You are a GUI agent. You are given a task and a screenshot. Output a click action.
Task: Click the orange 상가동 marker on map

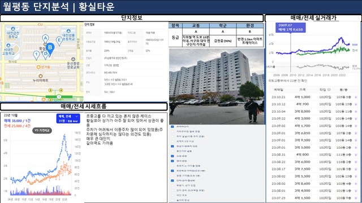pos(38,67)
